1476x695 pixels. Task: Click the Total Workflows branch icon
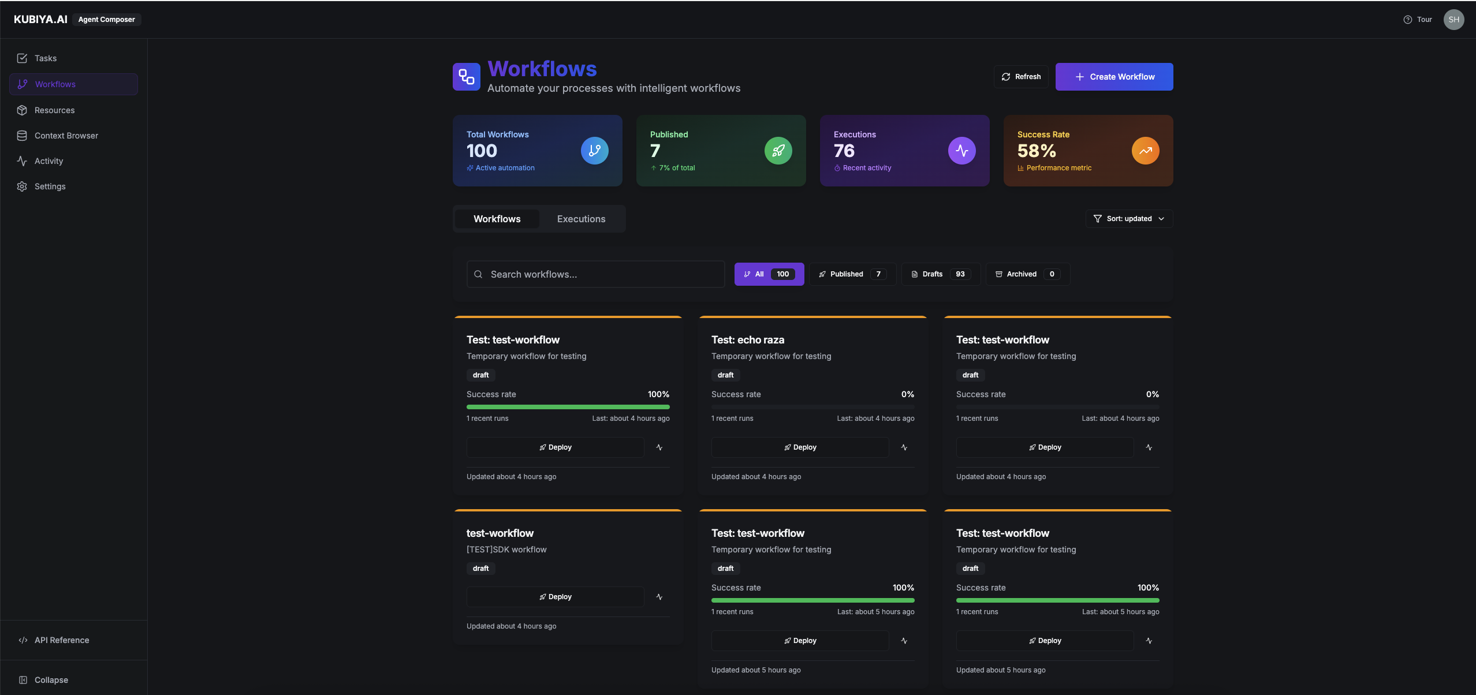point(594,151)
